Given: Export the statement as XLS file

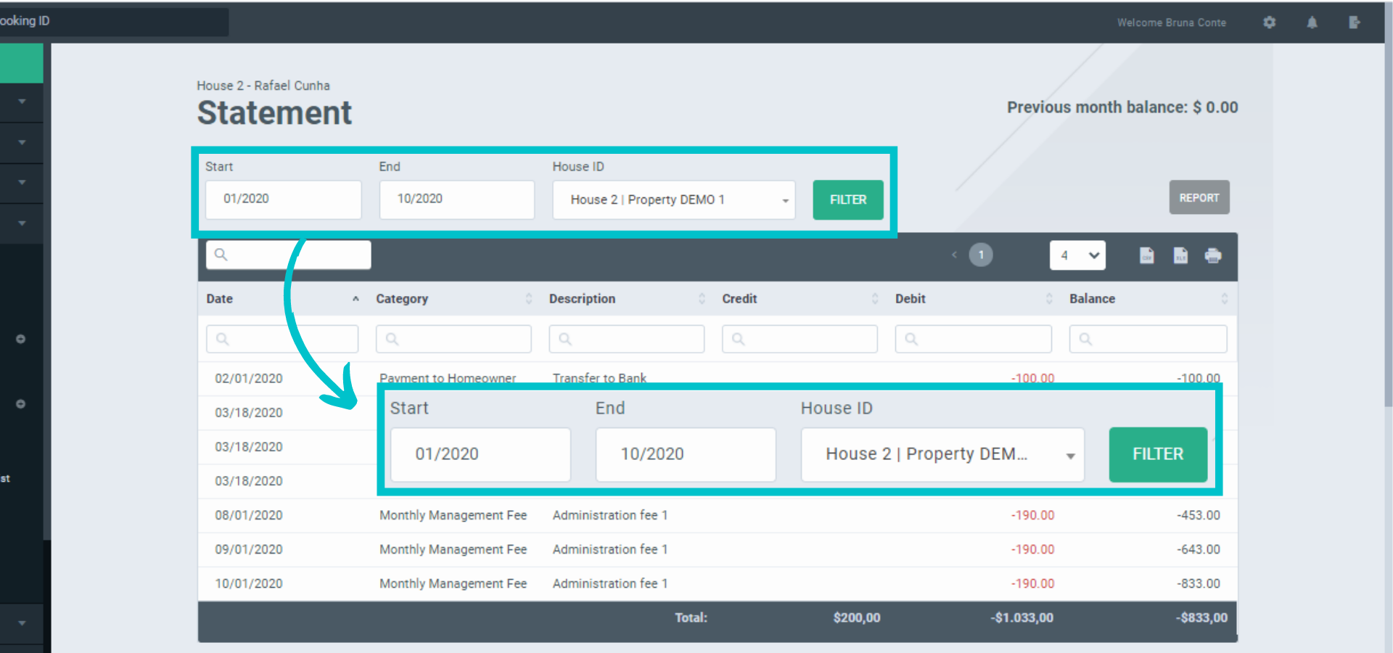Looking at the screenshot, I should click(1180, 255).
